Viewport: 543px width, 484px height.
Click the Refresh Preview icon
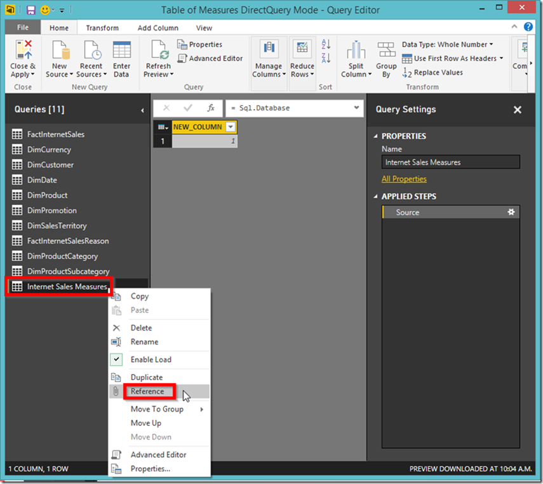click(x=159, y=49)
